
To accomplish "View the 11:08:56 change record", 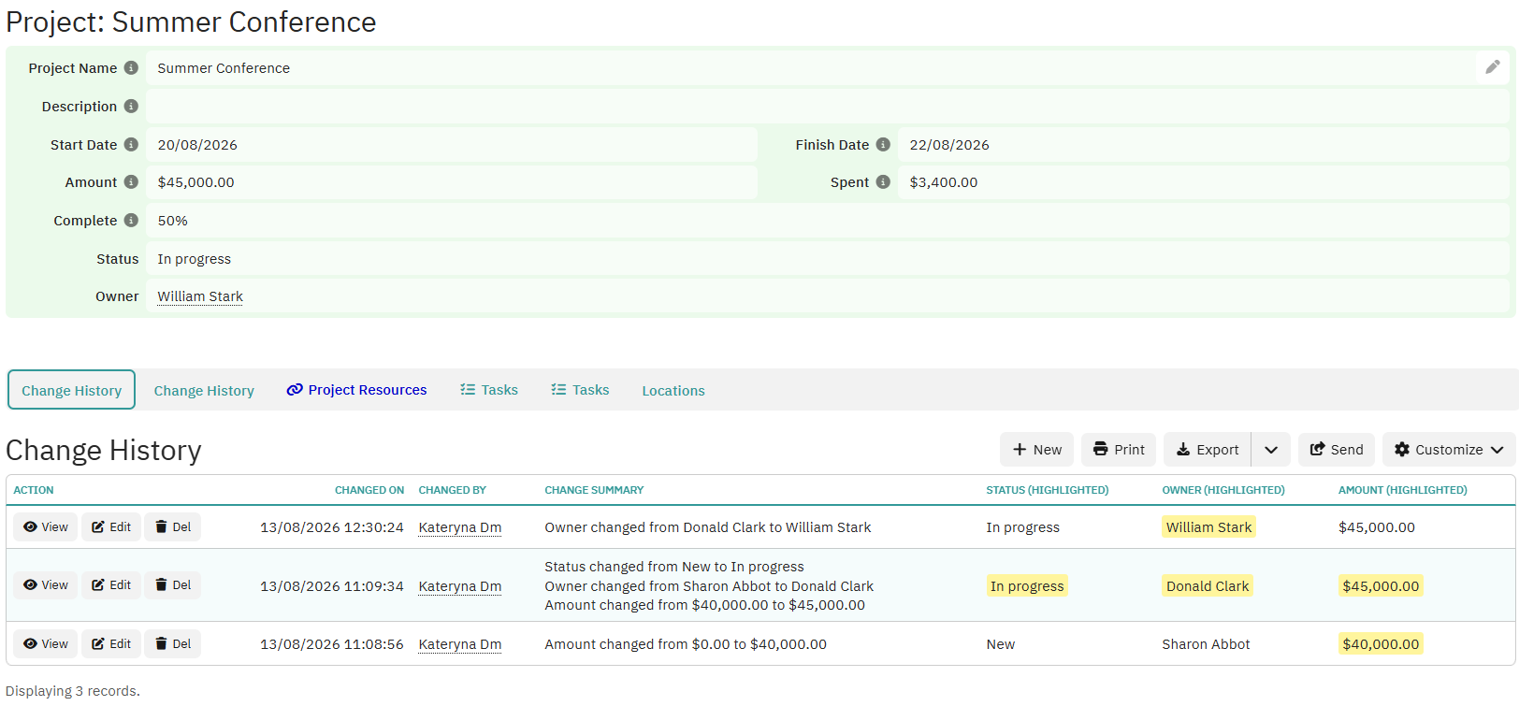I will 46,644.
